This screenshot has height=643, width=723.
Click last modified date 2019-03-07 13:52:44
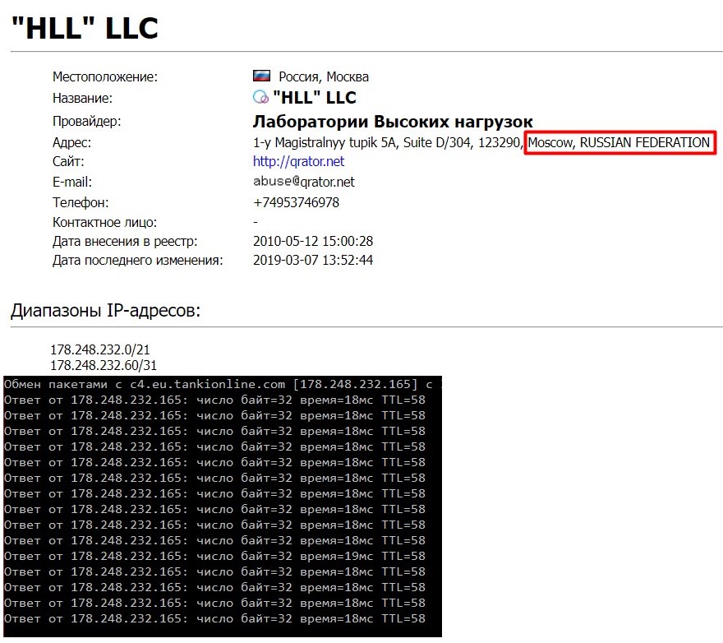[313, 260]
